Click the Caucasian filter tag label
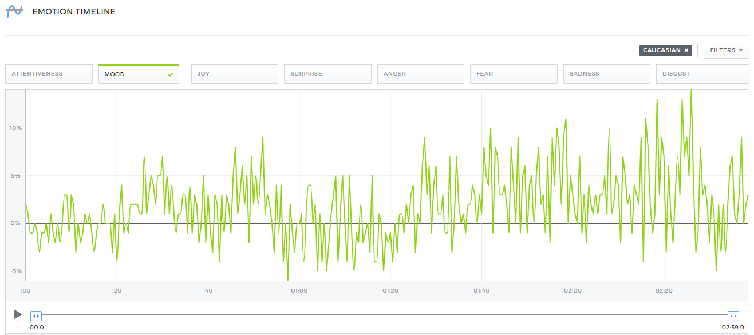The width and height of the screenshot is (754, 335). [661, 50]
